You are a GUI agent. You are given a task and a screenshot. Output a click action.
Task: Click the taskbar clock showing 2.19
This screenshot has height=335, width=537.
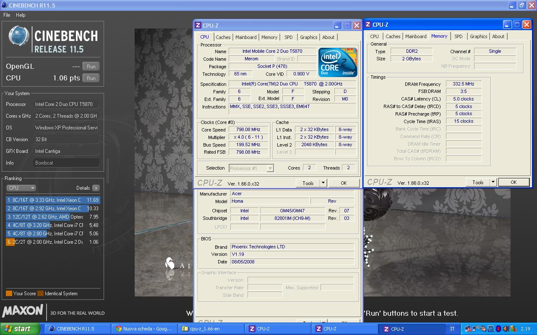(525, 329)
